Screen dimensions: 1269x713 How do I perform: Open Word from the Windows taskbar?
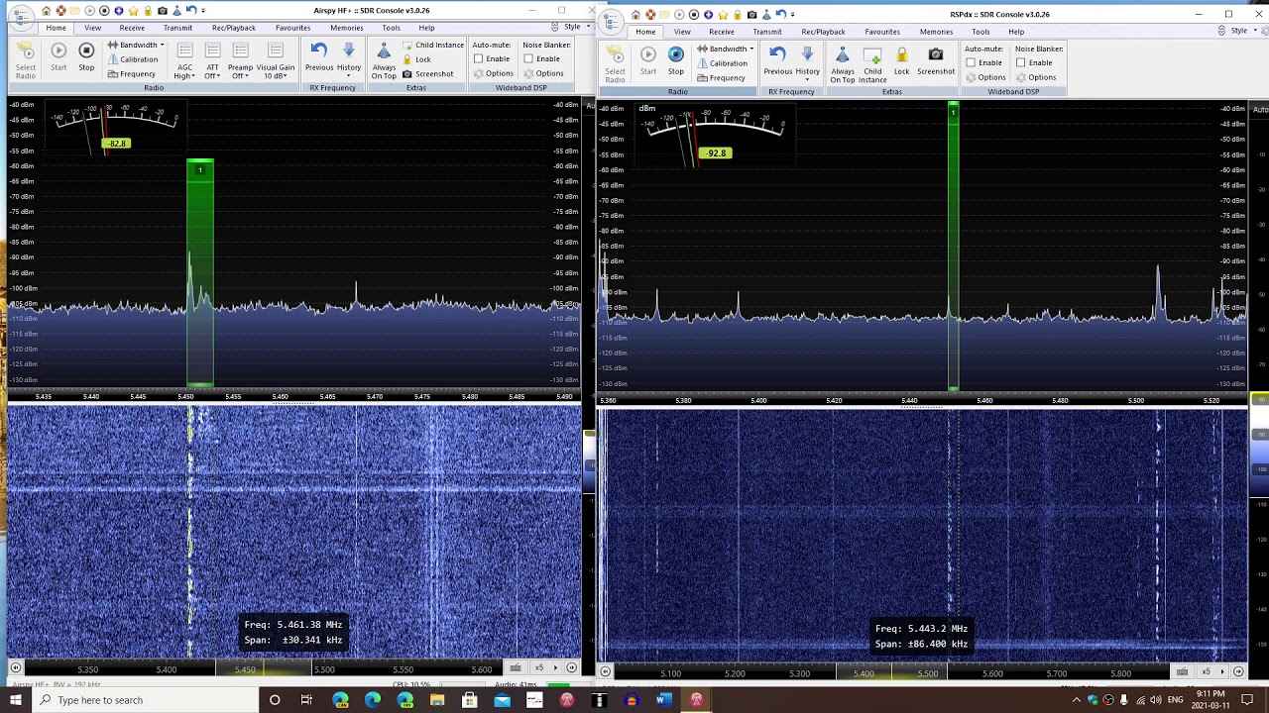(663, 700)
